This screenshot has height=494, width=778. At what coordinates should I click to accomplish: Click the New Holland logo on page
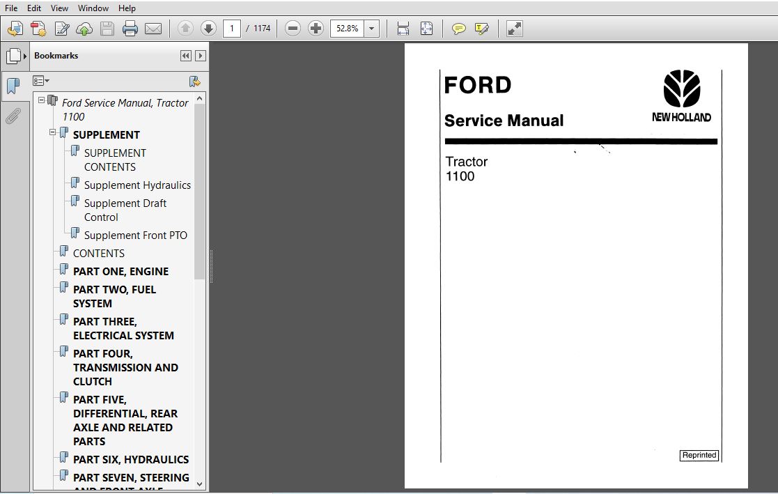pyautogui.click(x=682, y=96)
